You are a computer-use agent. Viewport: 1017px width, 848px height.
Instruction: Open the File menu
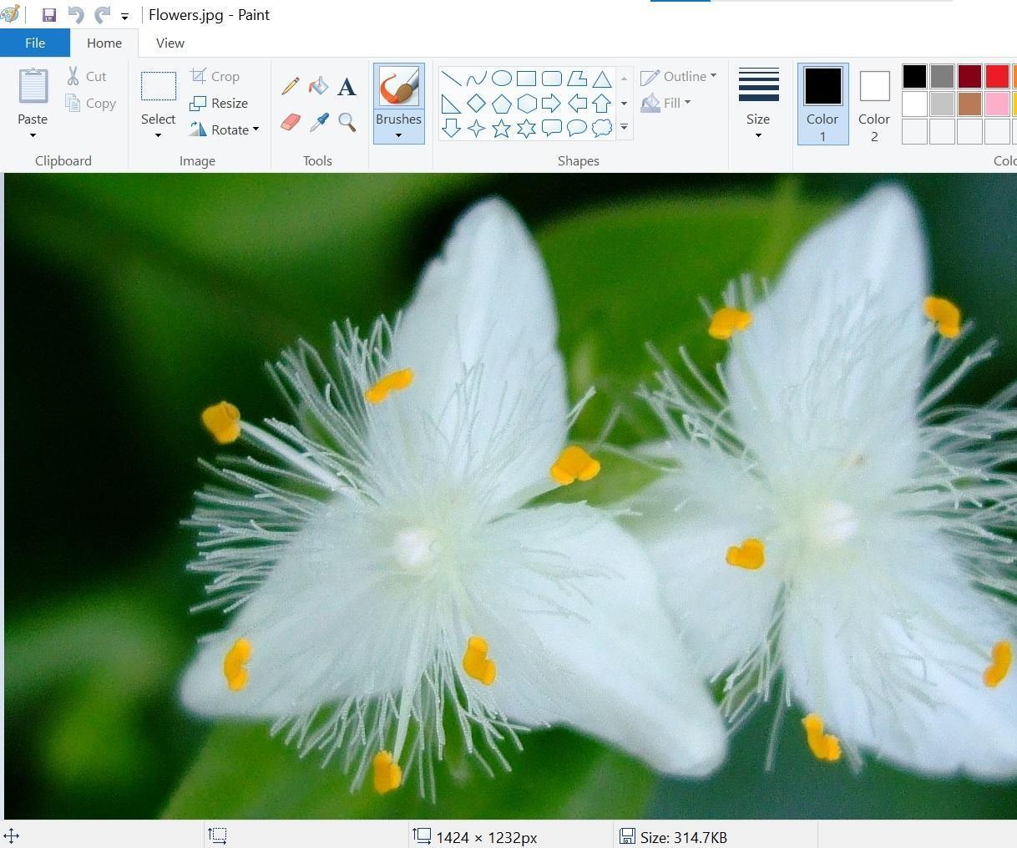coord(35,43)
